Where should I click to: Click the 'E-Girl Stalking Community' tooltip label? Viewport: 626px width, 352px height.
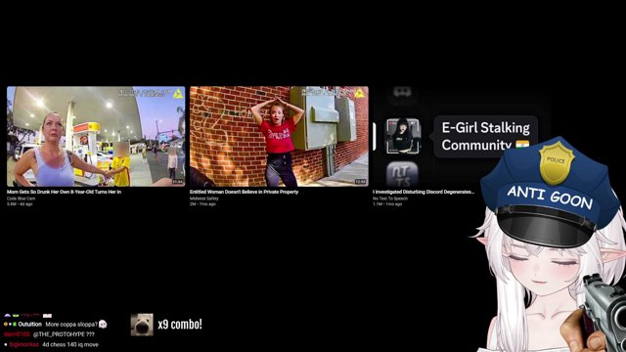pos(485,137)
